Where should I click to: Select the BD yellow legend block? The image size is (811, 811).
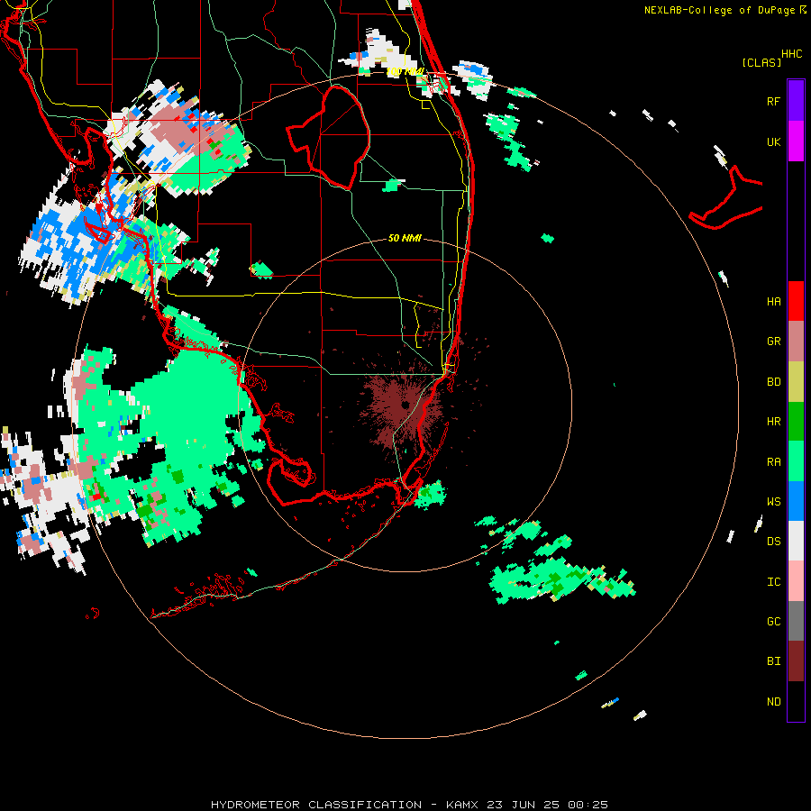coord(796,382)
